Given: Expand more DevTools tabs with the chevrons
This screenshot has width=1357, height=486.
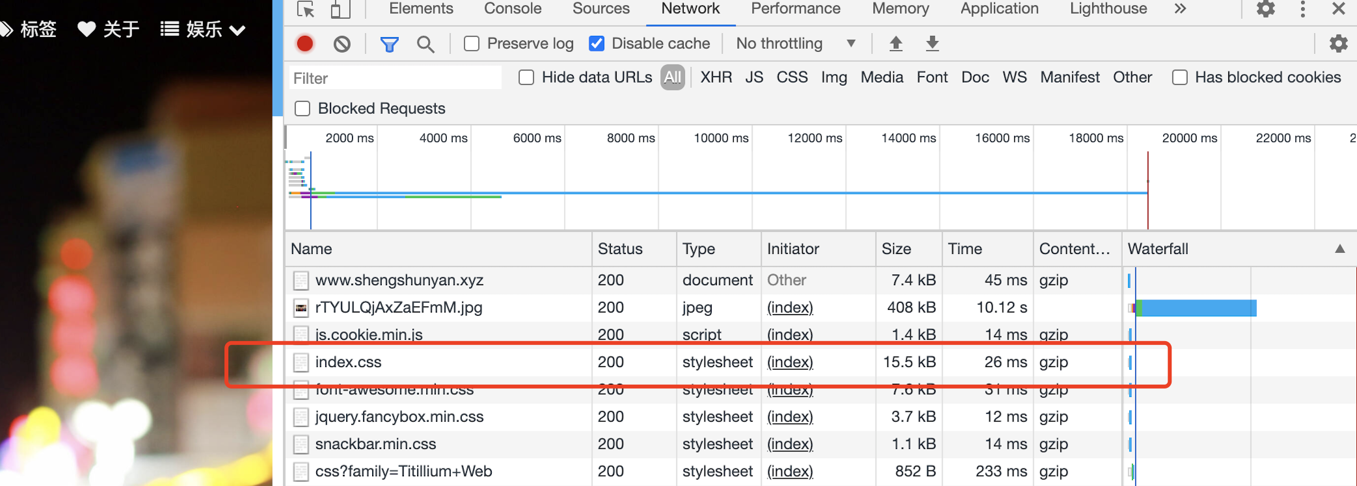Looking at the screenshot, I should [1180, 9].
